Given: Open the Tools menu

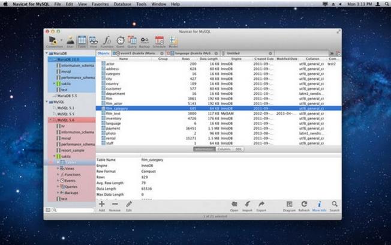Looking at the screenshot, I should [142, 4].
